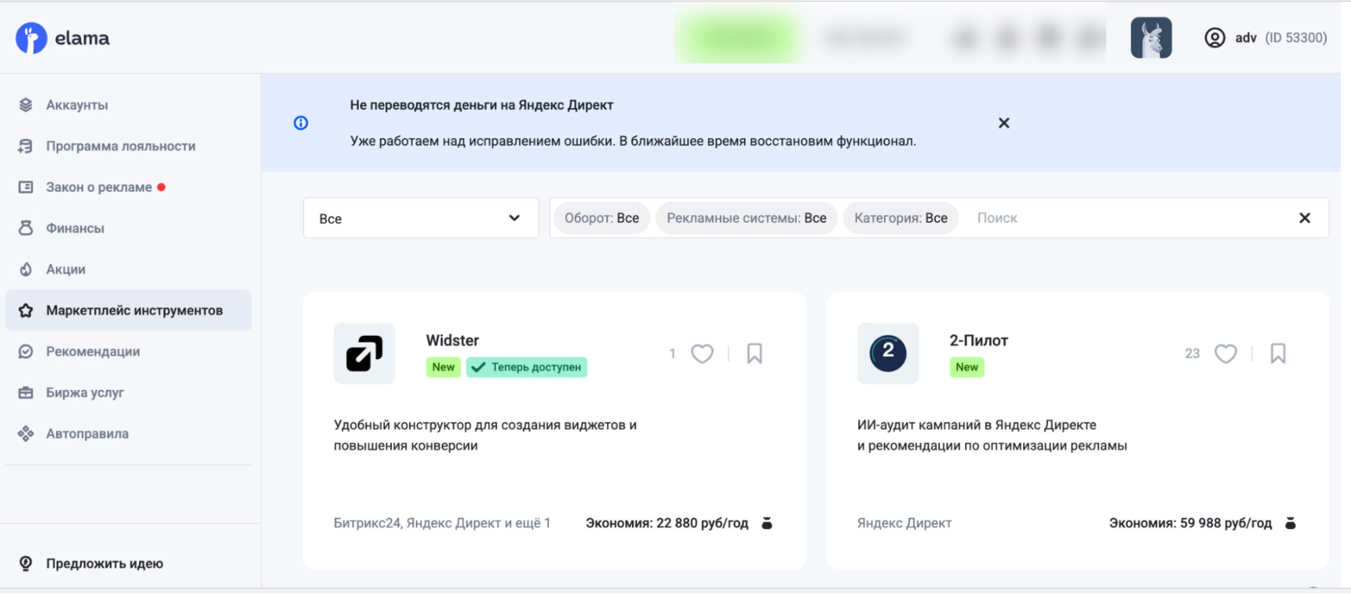Click the Закон о рекламе icon
The image size is (1351, 594).
pyautogui.click(x=26, y=187)
